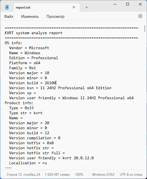Click the vertical scrollbar thumb
This screenshot has height=179, width=147.
coord(145,29)
